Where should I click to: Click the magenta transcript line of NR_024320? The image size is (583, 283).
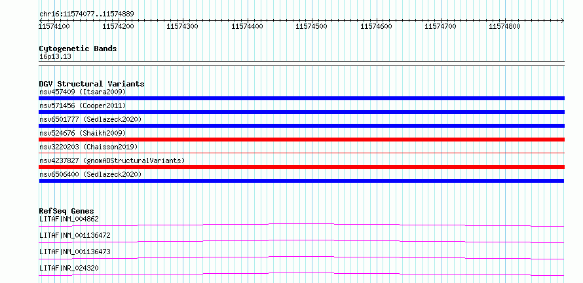click(301, 274)
